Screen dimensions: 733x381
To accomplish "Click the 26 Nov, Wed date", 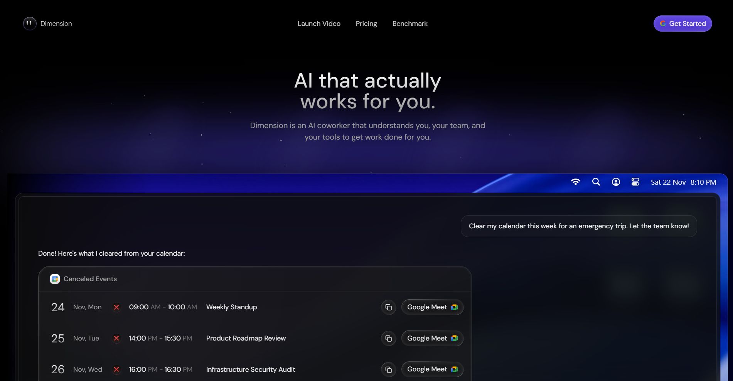I will [x=77, y=369].
